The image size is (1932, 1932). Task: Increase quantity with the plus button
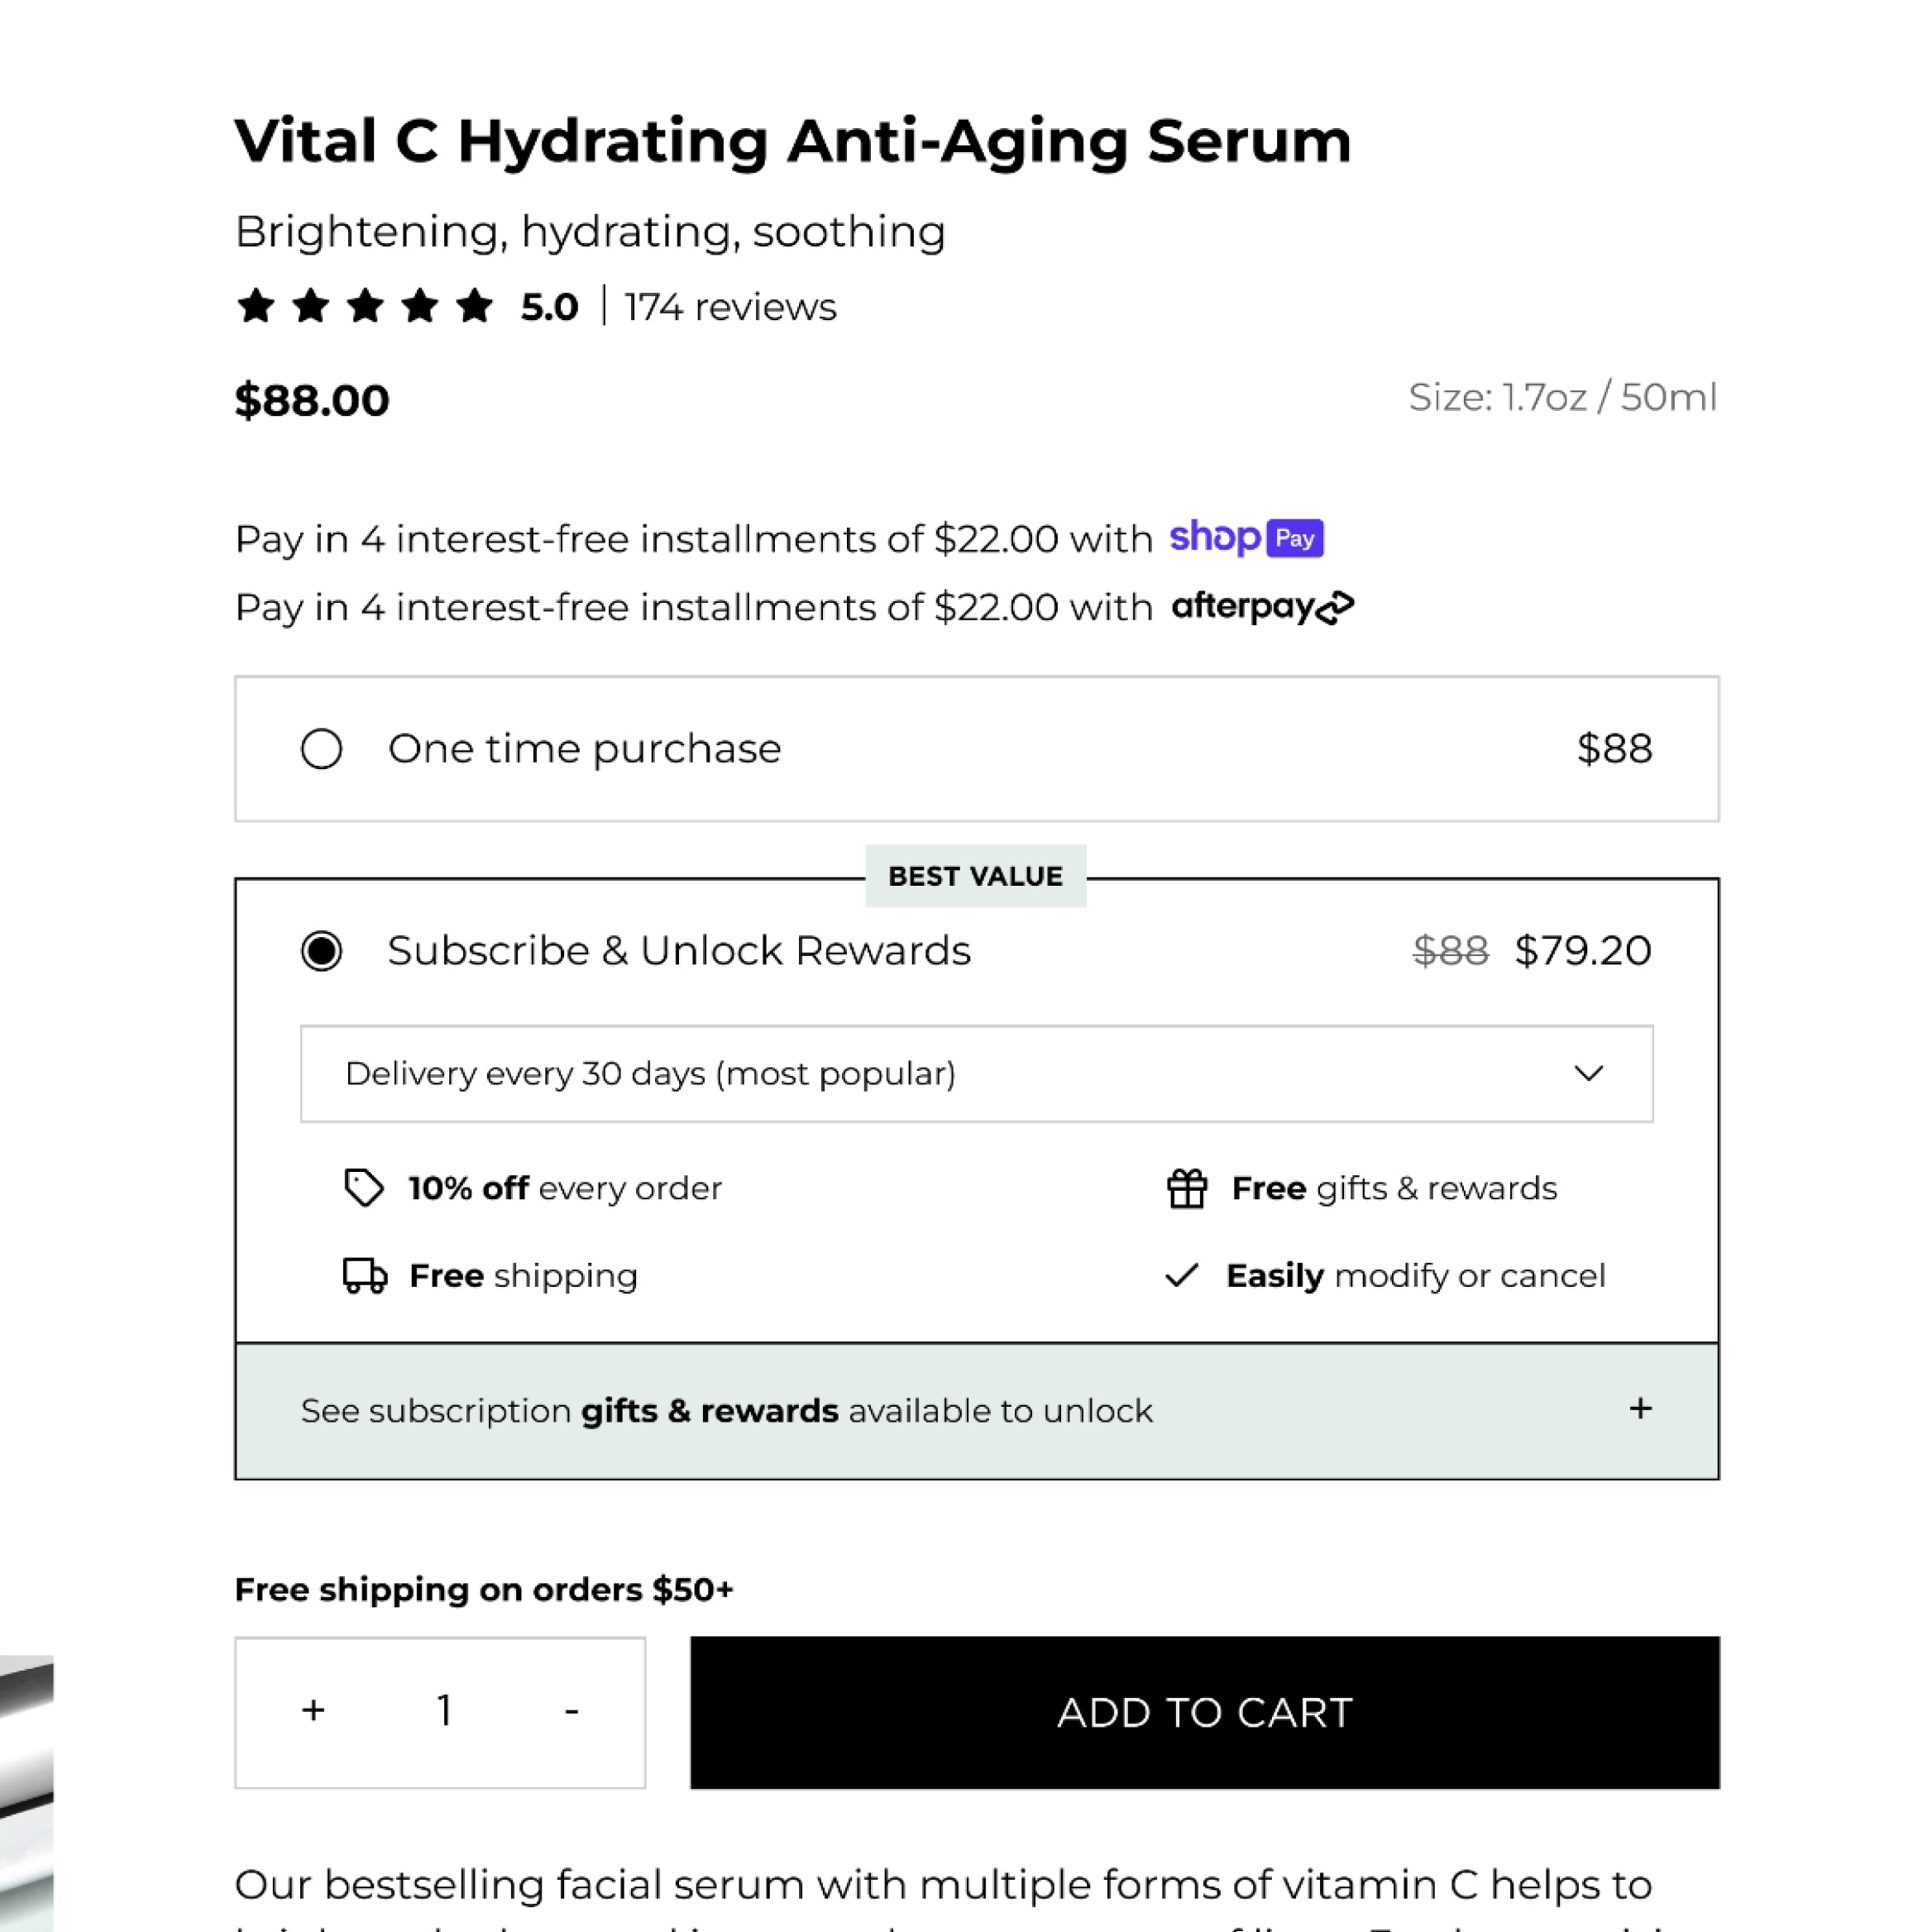click(313, 1711)
